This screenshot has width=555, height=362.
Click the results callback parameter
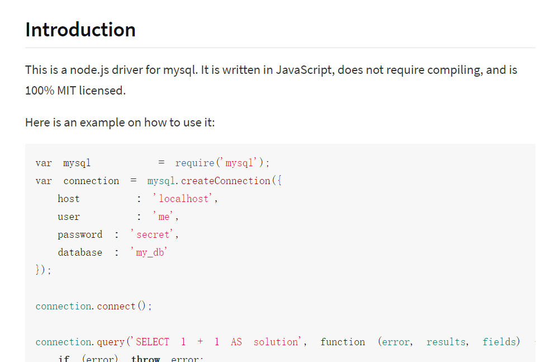pyautogui.click(x=446, y=342)
